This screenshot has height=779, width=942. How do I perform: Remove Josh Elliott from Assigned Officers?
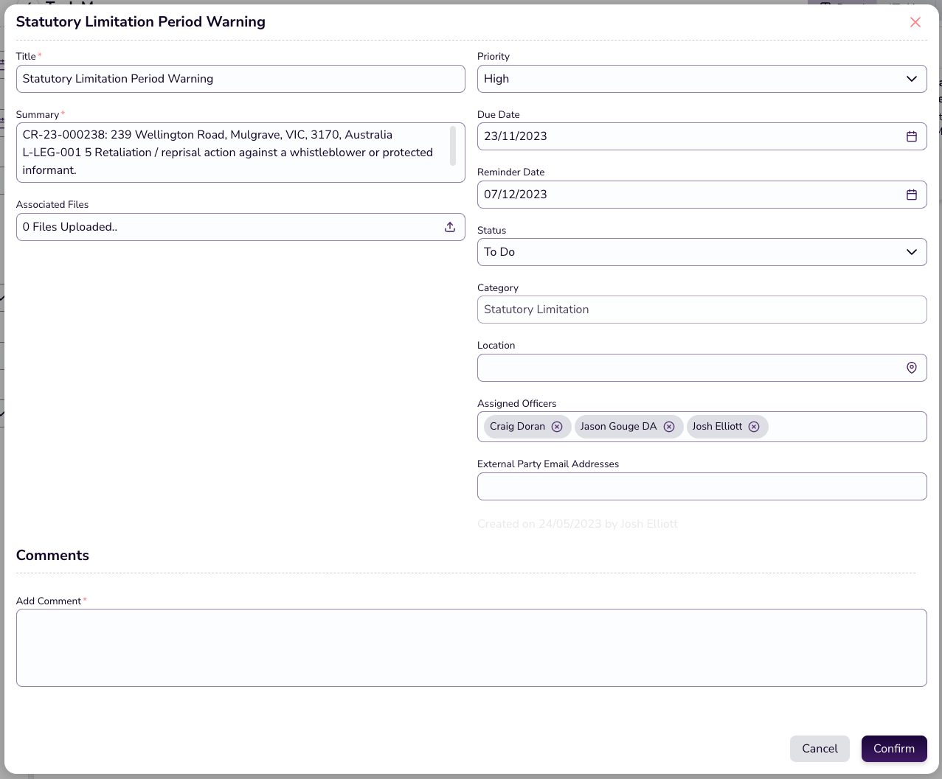pyautogui.click(x=753, y=427)
